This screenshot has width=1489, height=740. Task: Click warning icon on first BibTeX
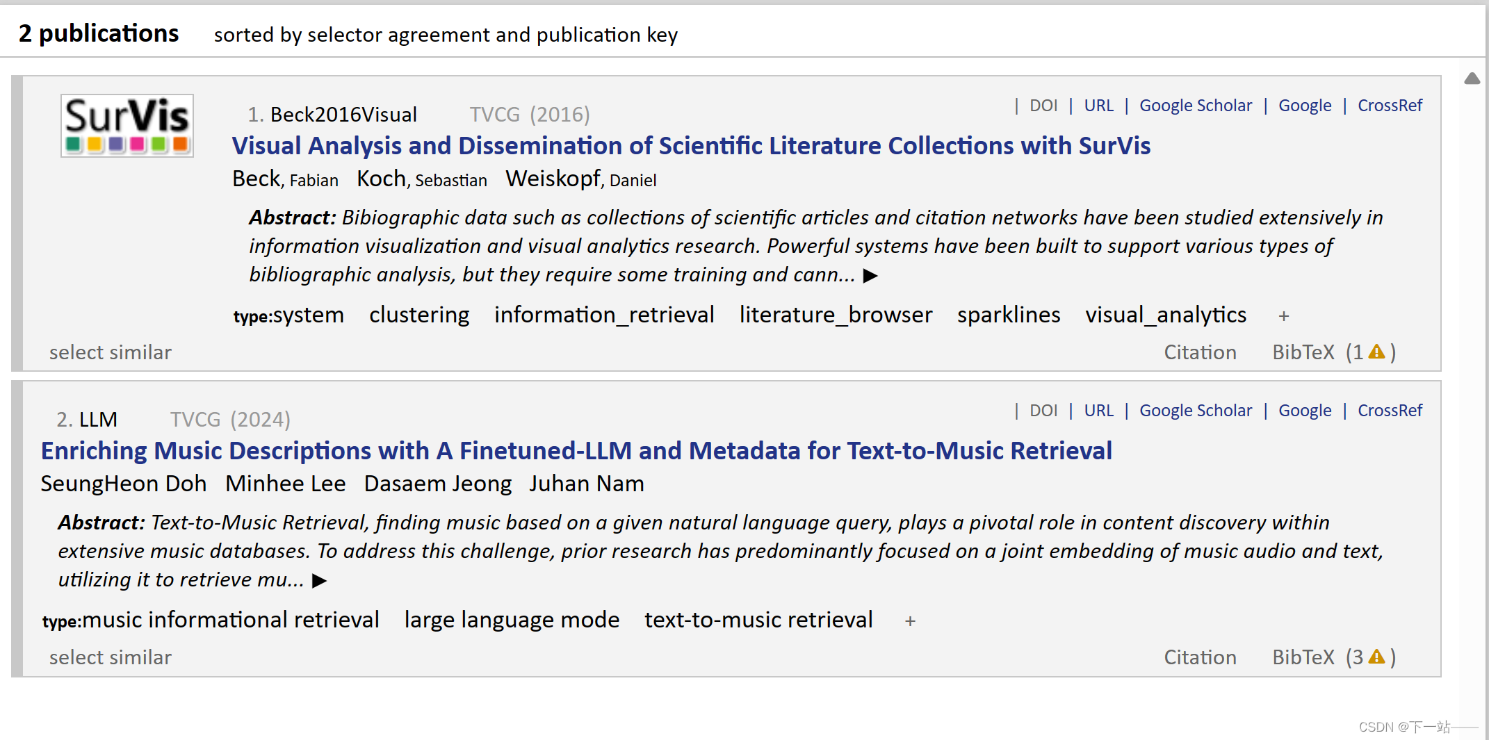[1376, 352]
